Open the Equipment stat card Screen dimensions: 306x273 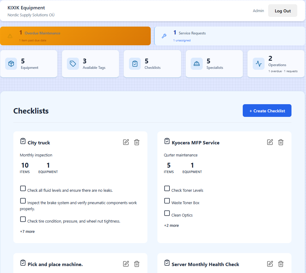(x=29, y=64)
